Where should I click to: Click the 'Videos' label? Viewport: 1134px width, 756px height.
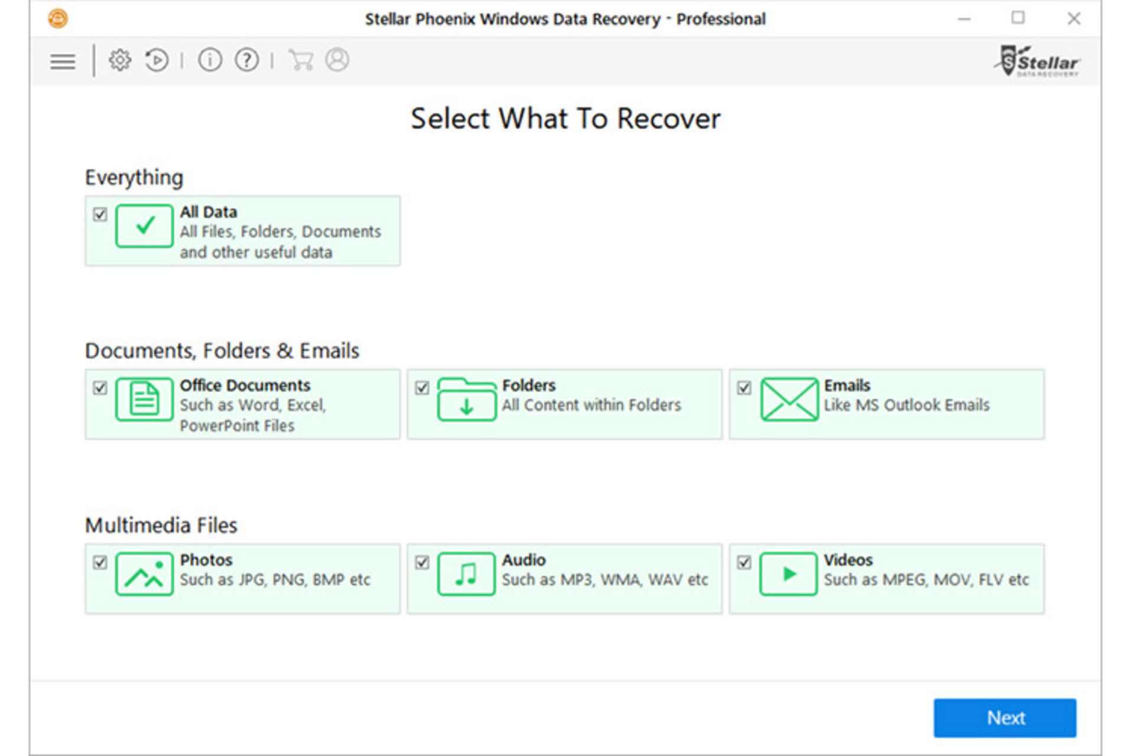point(848,559)
